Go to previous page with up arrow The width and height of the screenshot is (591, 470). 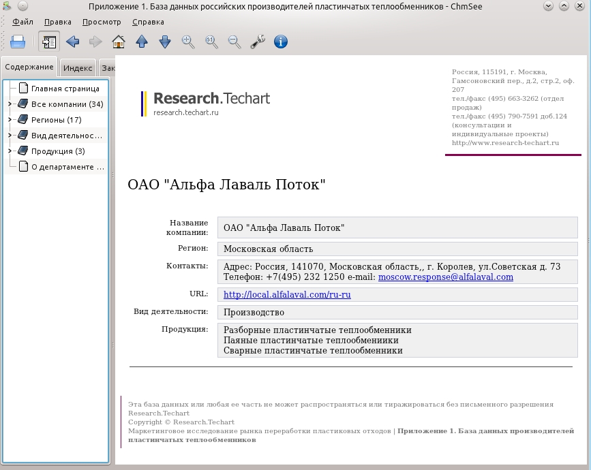(142, 42)
